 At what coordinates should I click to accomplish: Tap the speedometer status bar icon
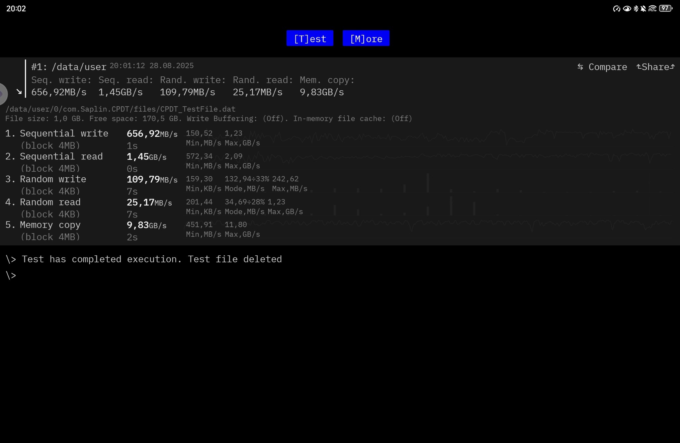(x=616, y=9)
